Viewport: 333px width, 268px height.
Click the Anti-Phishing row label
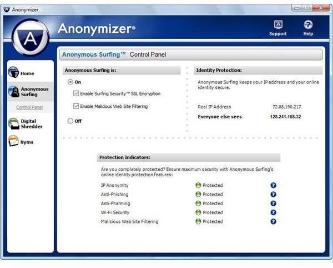(115, 195)
